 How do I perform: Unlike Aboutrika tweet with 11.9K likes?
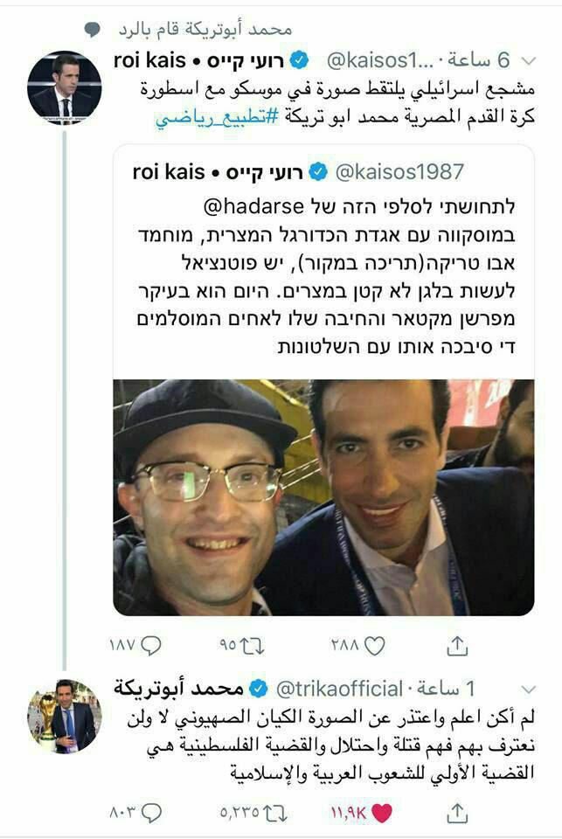(382, 813)
